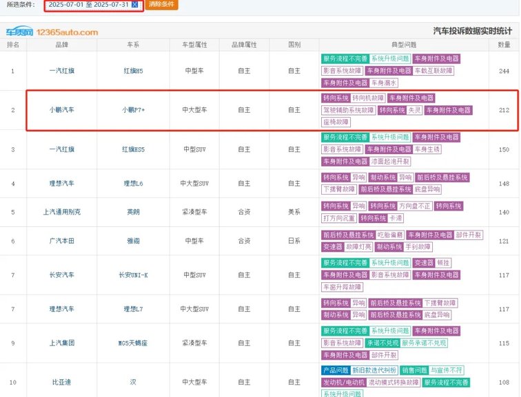Click the 车系 column header
Image resolution: width=521 pixels, height=397 pixels.
pyautogui.click(x=133, y=45)
